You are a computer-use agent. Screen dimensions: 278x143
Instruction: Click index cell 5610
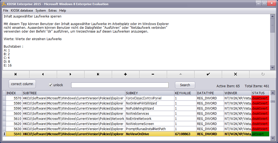pyautogui.click(x=14, y=118)
